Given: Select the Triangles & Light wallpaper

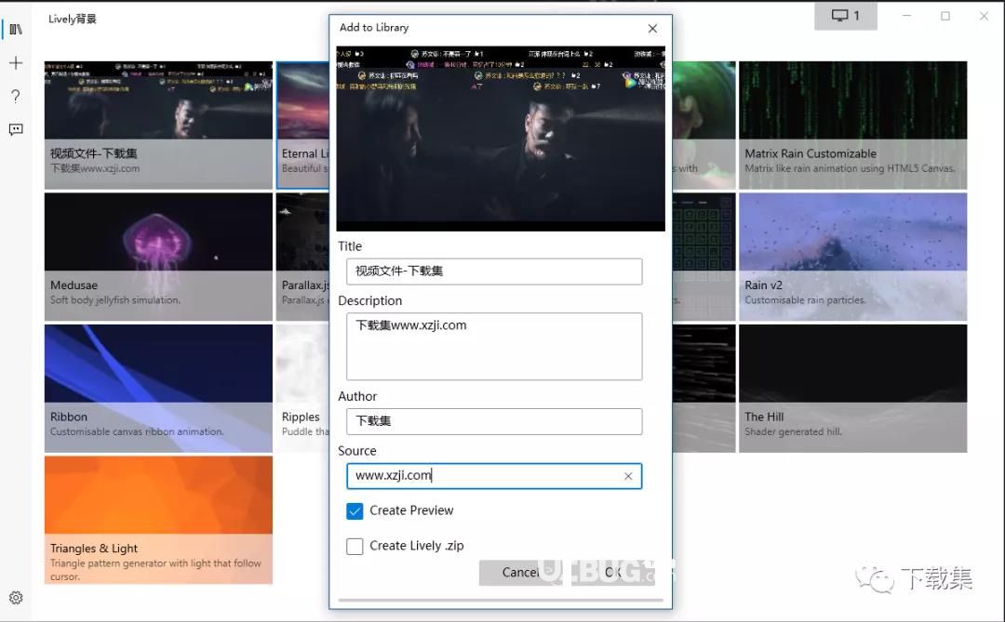Looking at the screenshot, I should tap(158, 520).
